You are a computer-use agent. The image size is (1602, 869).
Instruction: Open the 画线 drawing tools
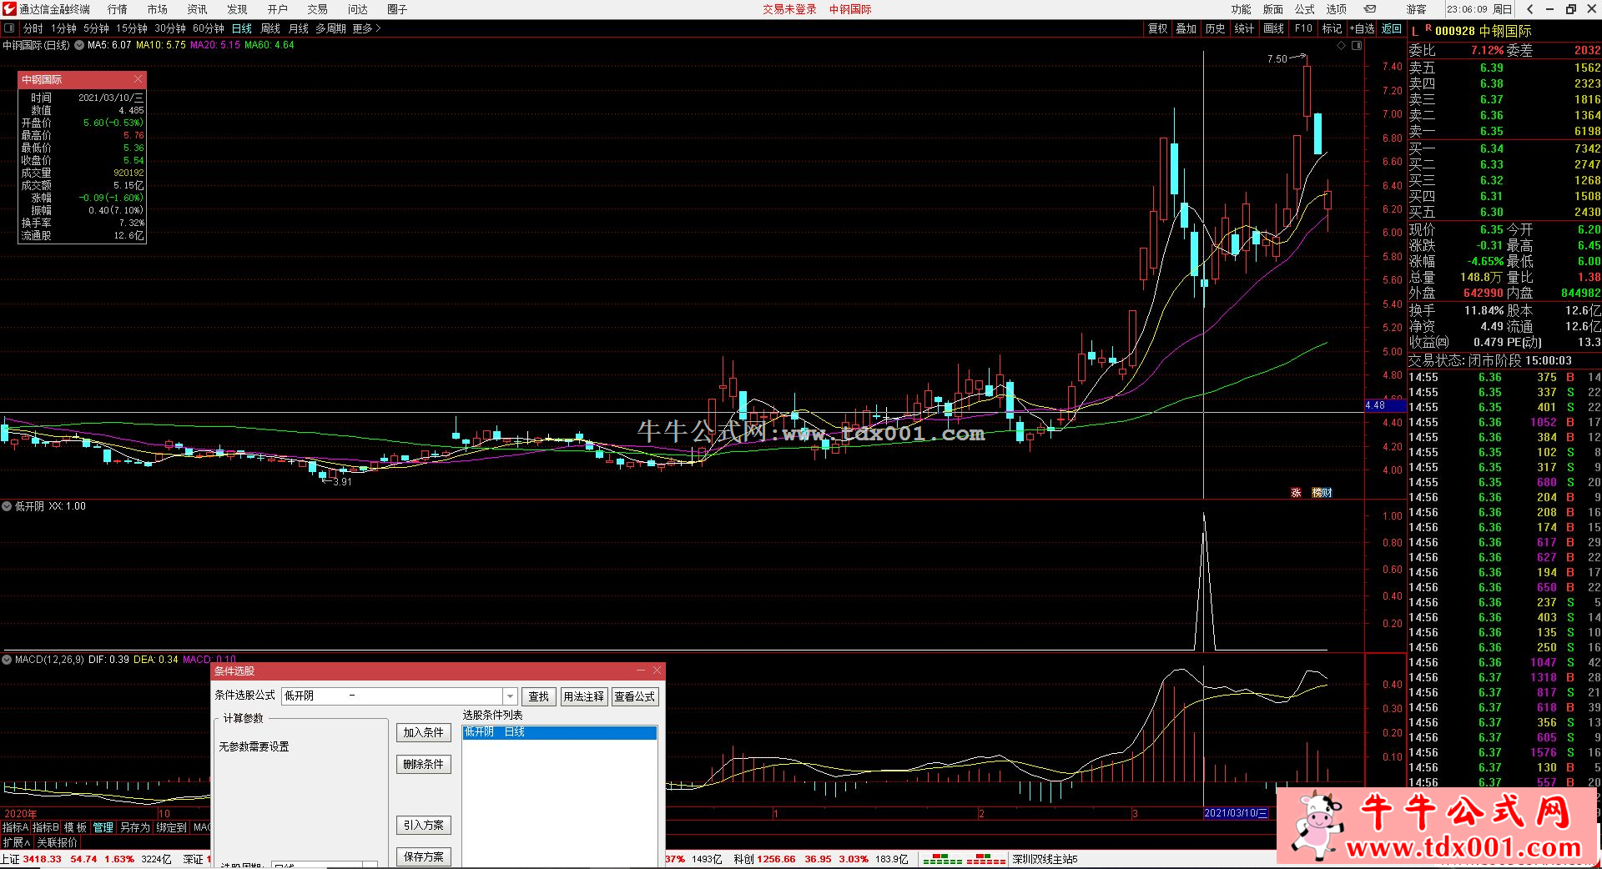tap(1274, 28)
